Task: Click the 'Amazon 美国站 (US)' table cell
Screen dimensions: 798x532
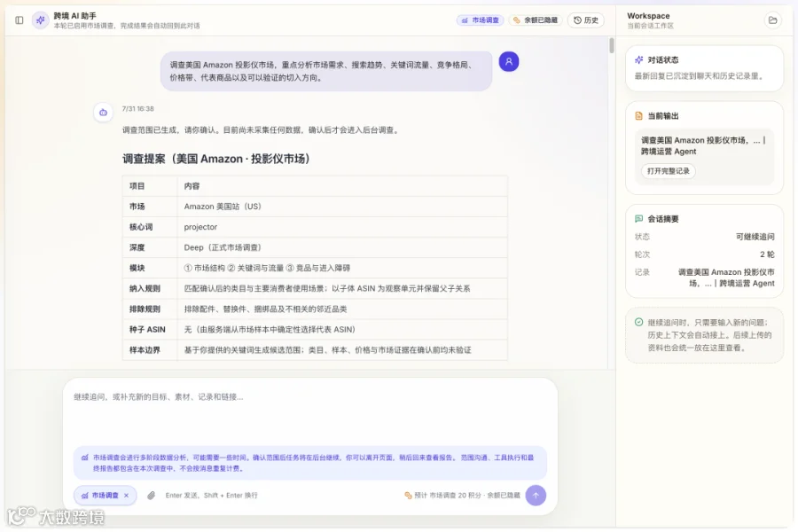Action: pos(342,207)
